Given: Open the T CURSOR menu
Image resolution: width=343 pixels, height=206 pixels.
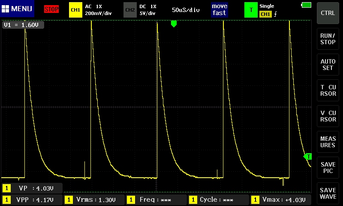Looking at the screenshot, I should (328, 90).
